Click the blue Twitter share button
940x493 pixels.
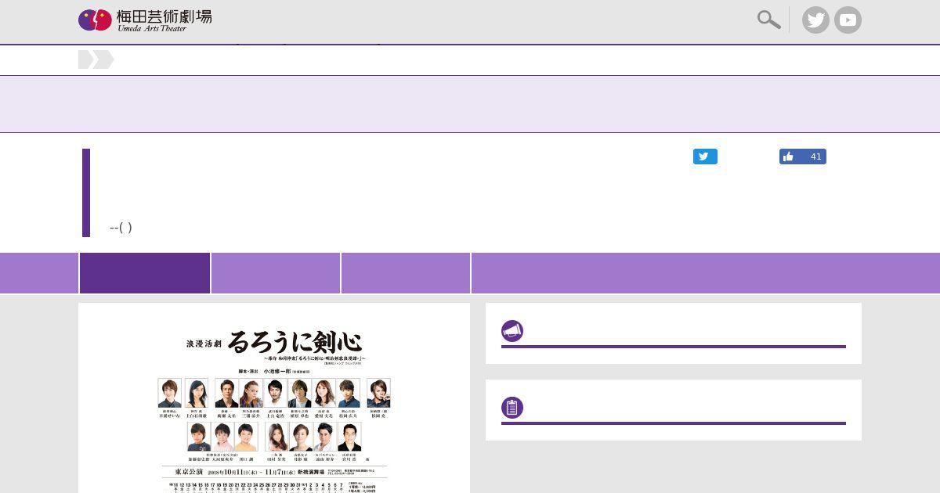click(x=705, y=157)
